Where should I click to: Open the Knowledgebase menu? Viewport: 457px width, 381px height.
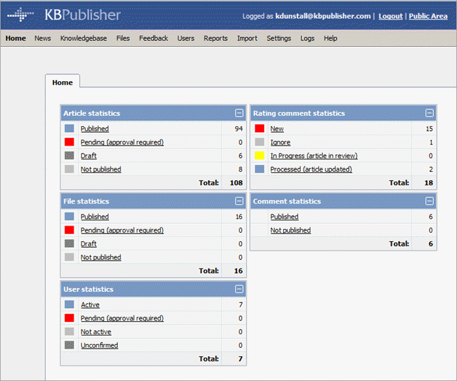point(83,38)
